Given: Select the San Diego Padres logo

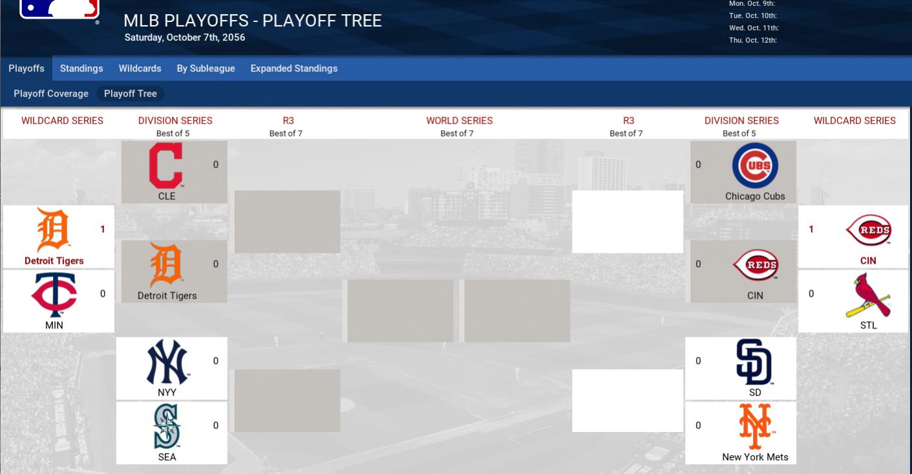Looking at the screenshot, I should (754, 362).
